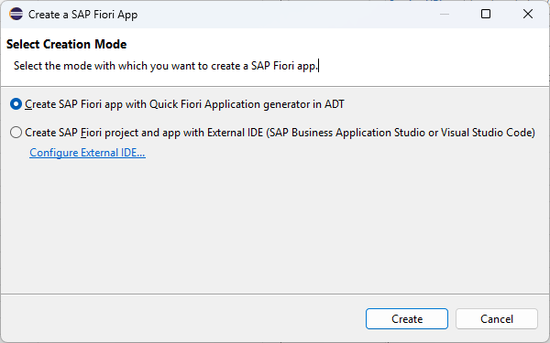
Task: Close the Create a SAP Fiori App dialog
Action: tap(528, 14)
